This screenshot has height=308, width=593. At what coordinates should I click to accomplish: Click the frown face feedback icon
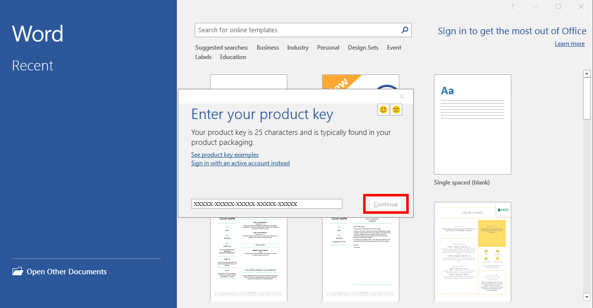coord(396,110)
